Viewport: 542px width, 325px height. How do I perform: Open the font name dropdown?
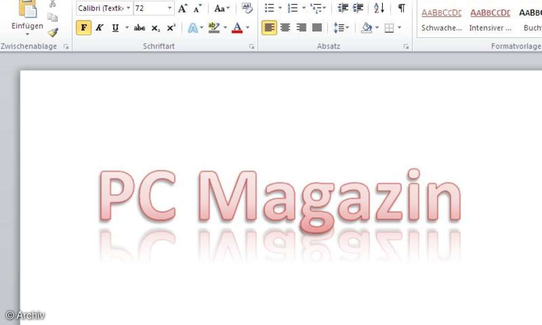[128, 8]
